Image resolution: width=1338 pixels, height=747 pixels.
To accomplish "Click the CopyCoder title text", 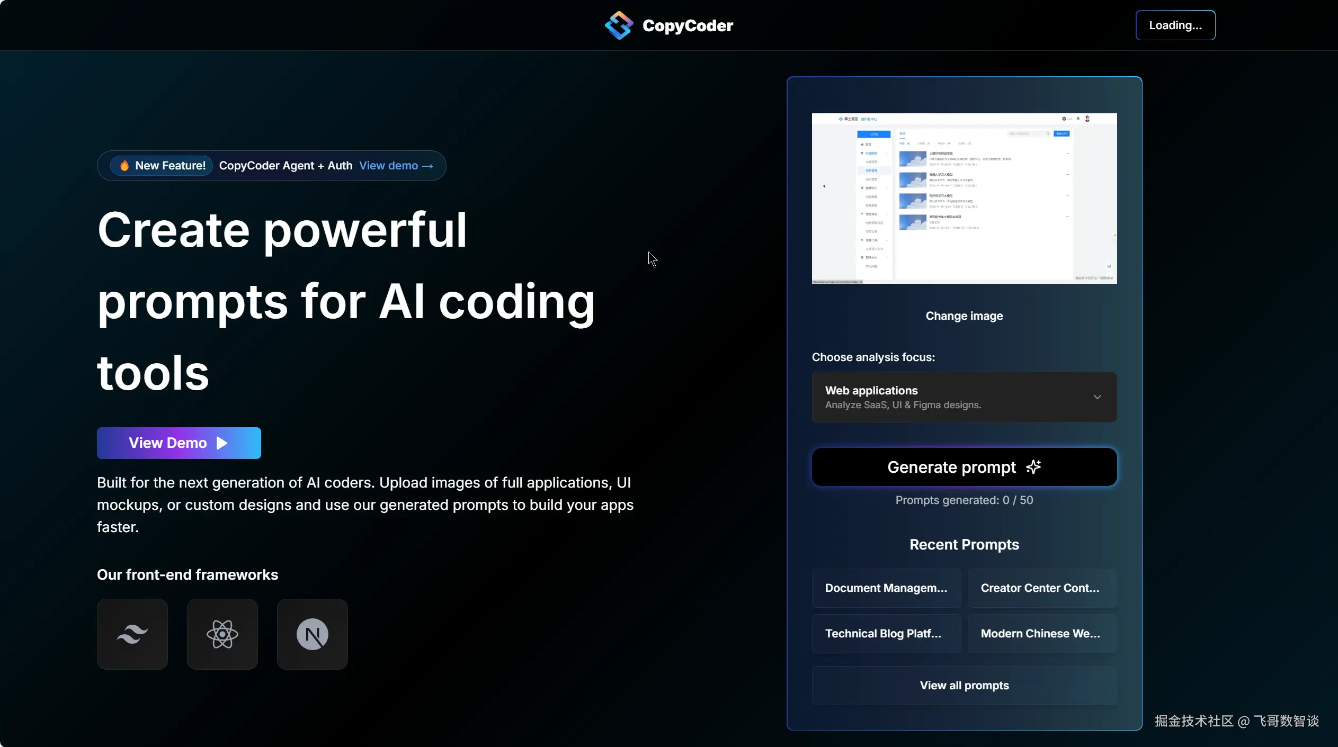I will (688, 25).
